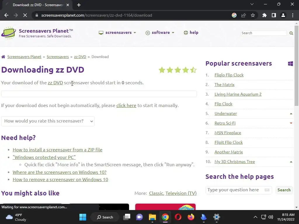Open the Screensavers breadcrumb link
Viewport: 299px width, 224px height.
(x=58, y=57)
